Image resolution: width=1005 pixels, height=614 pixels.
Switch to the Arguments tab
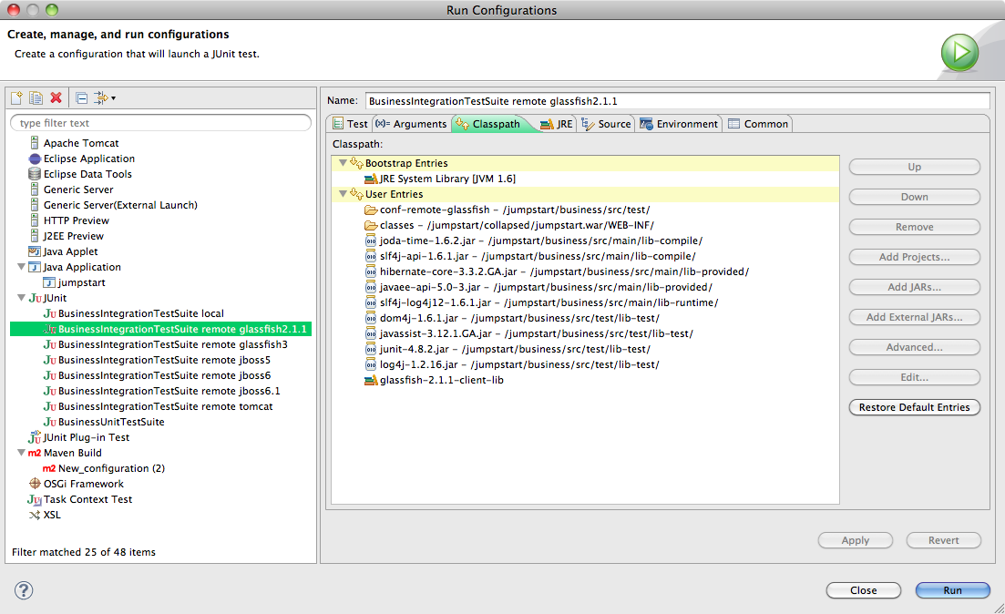click(x=411, y=124)
